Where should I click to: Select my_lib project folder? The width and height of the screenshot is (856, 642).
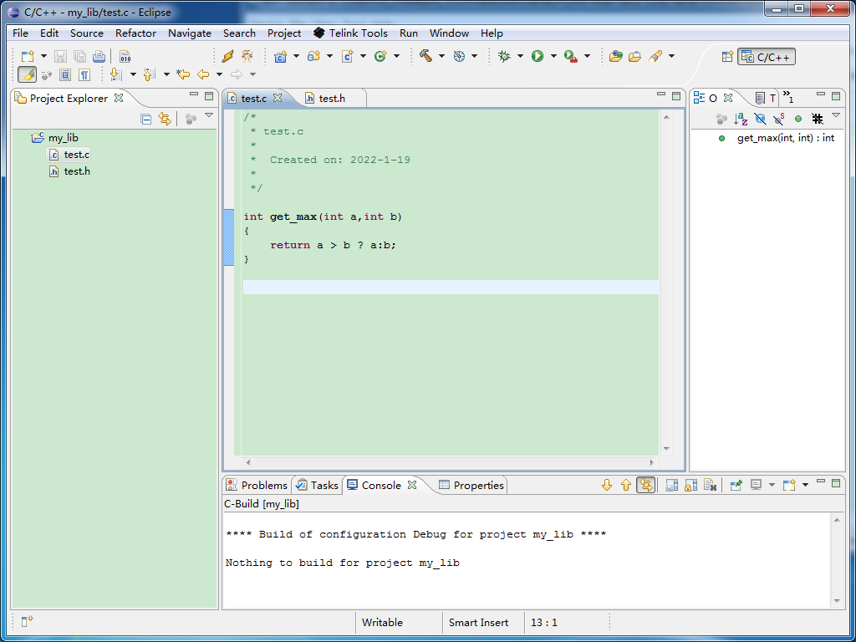[55, 138]
